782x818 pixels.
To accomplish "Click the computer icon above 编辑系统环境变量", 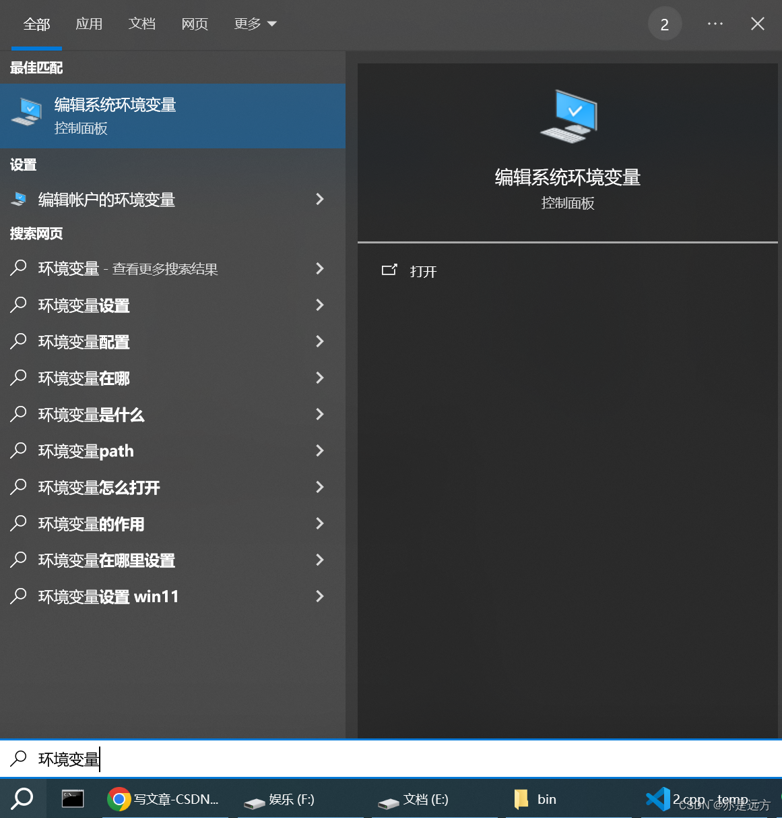I will (x=568, y=116).
